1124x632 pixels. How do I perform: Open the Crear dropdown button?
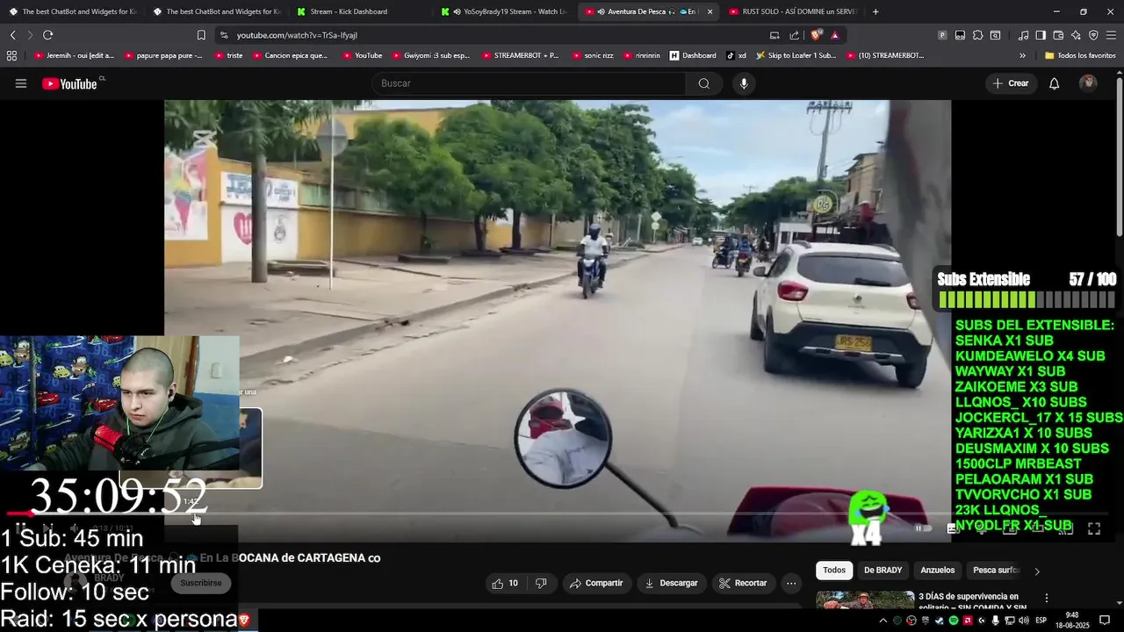1011,83
